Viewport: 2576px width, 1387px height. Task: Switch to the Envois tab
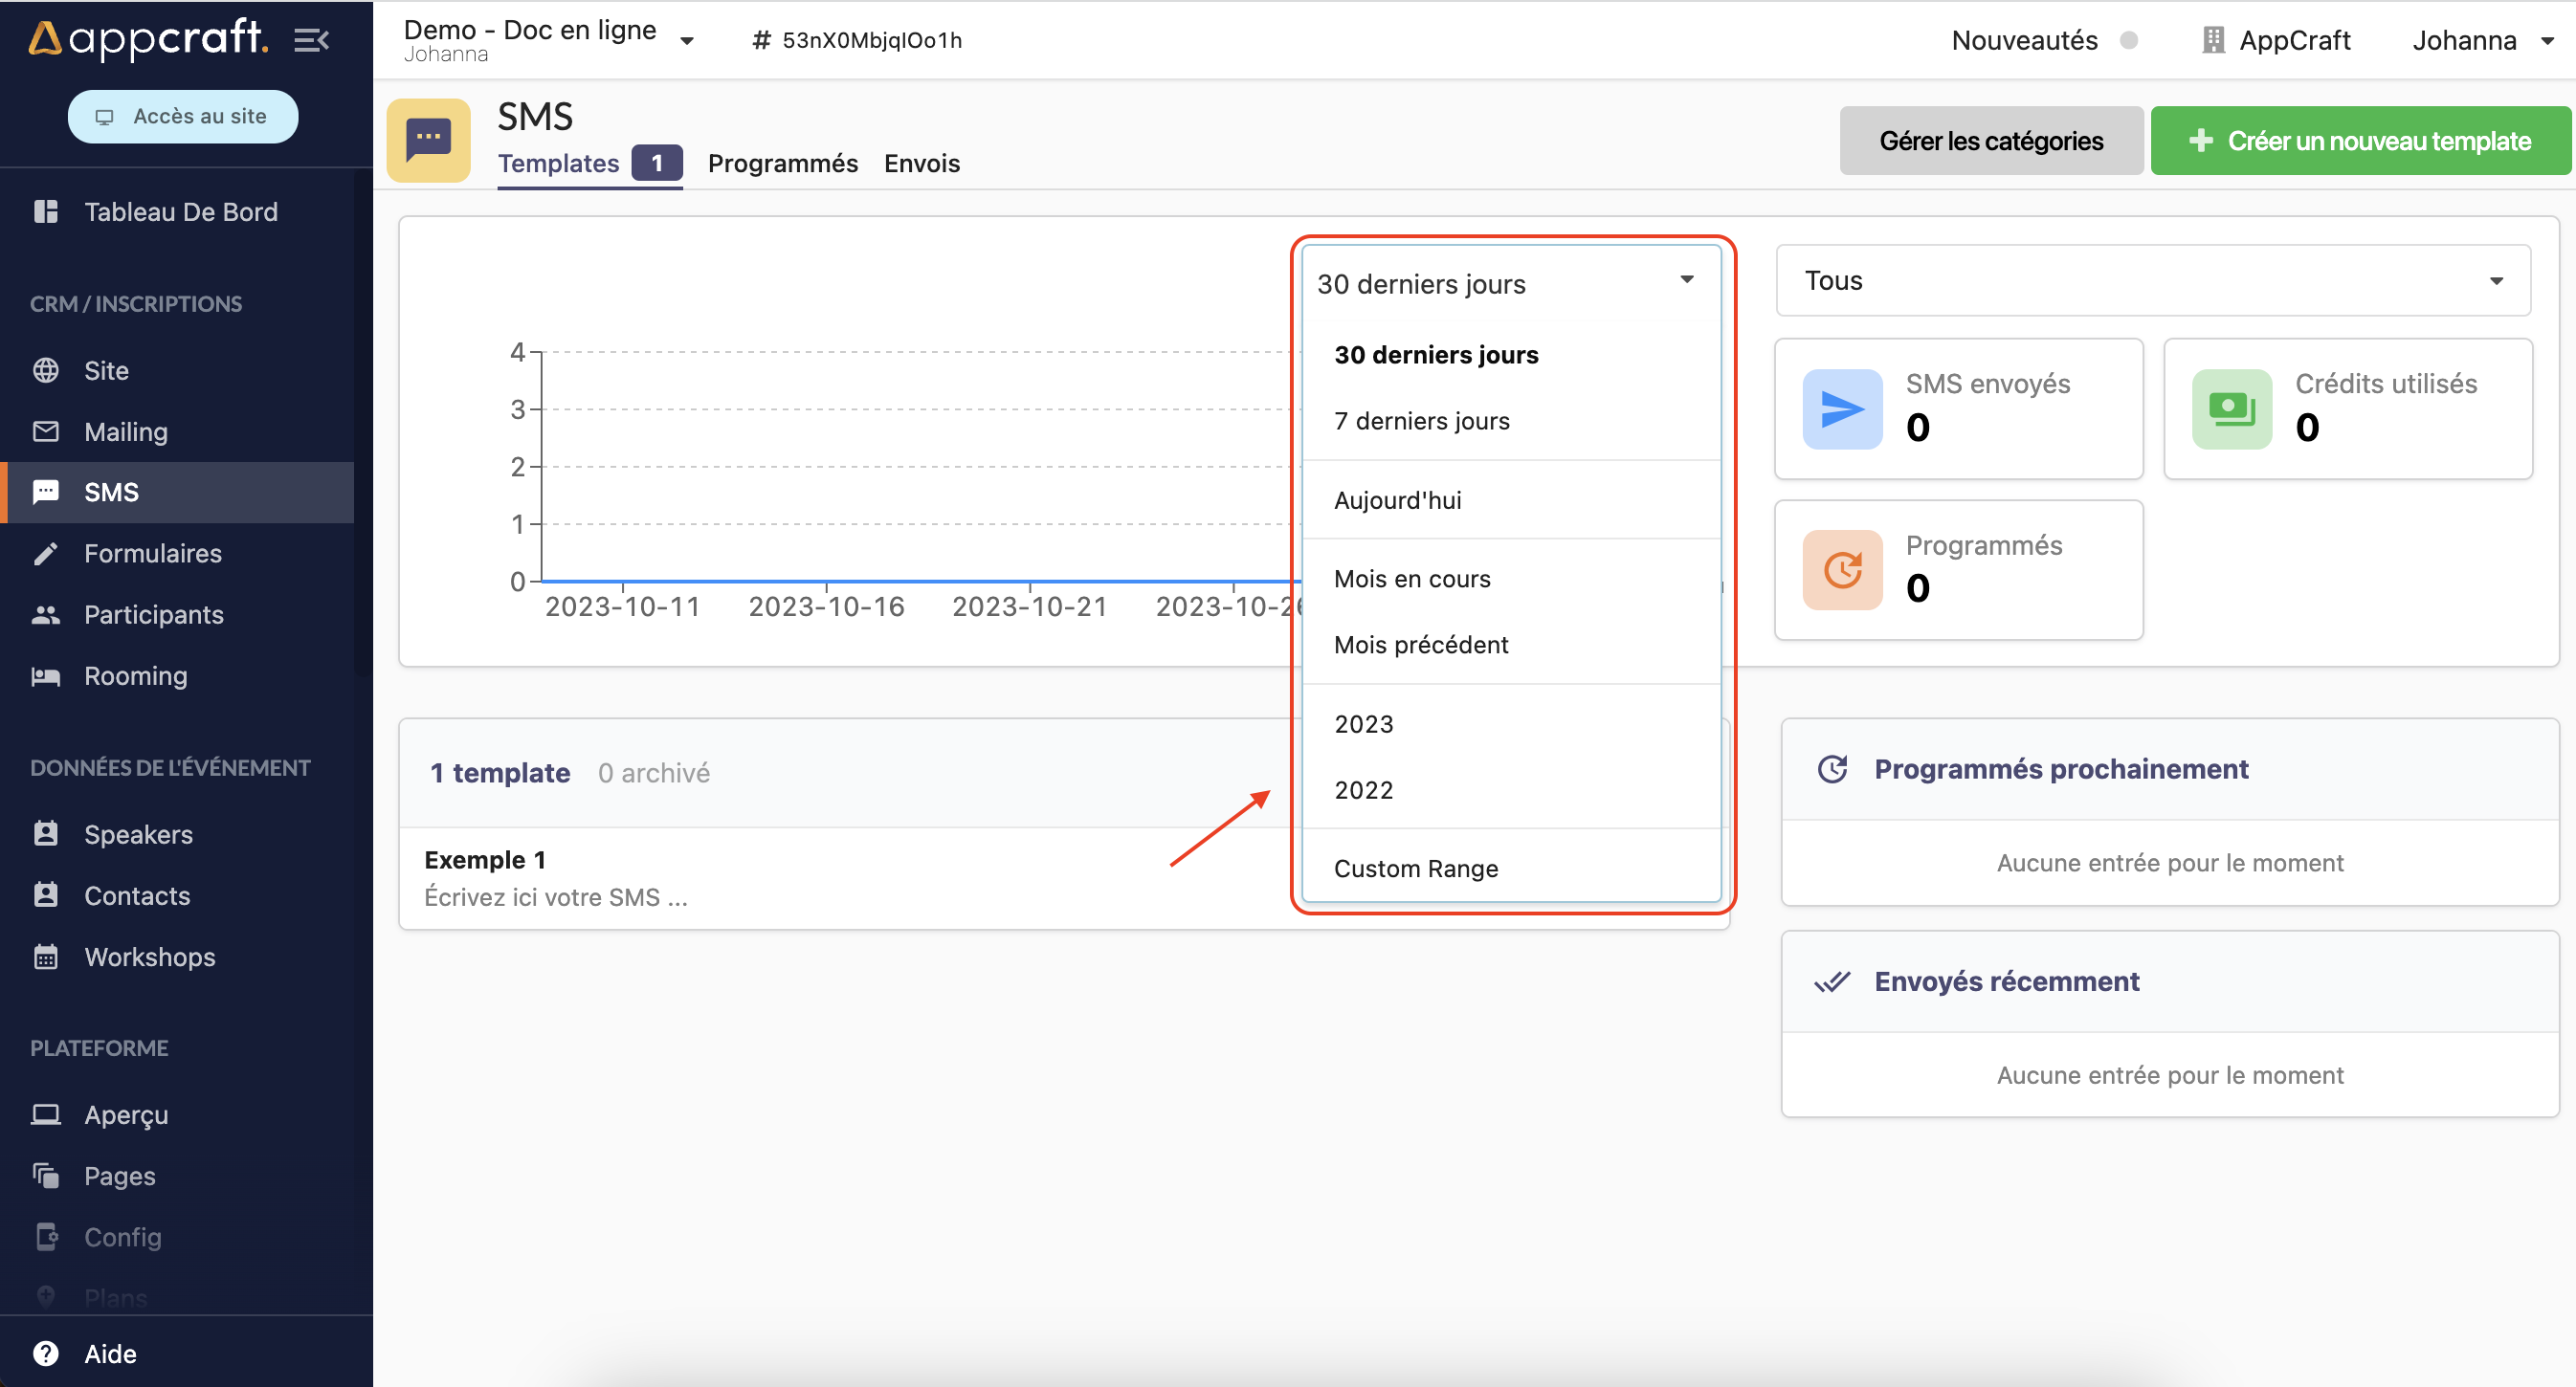point(921,163)
